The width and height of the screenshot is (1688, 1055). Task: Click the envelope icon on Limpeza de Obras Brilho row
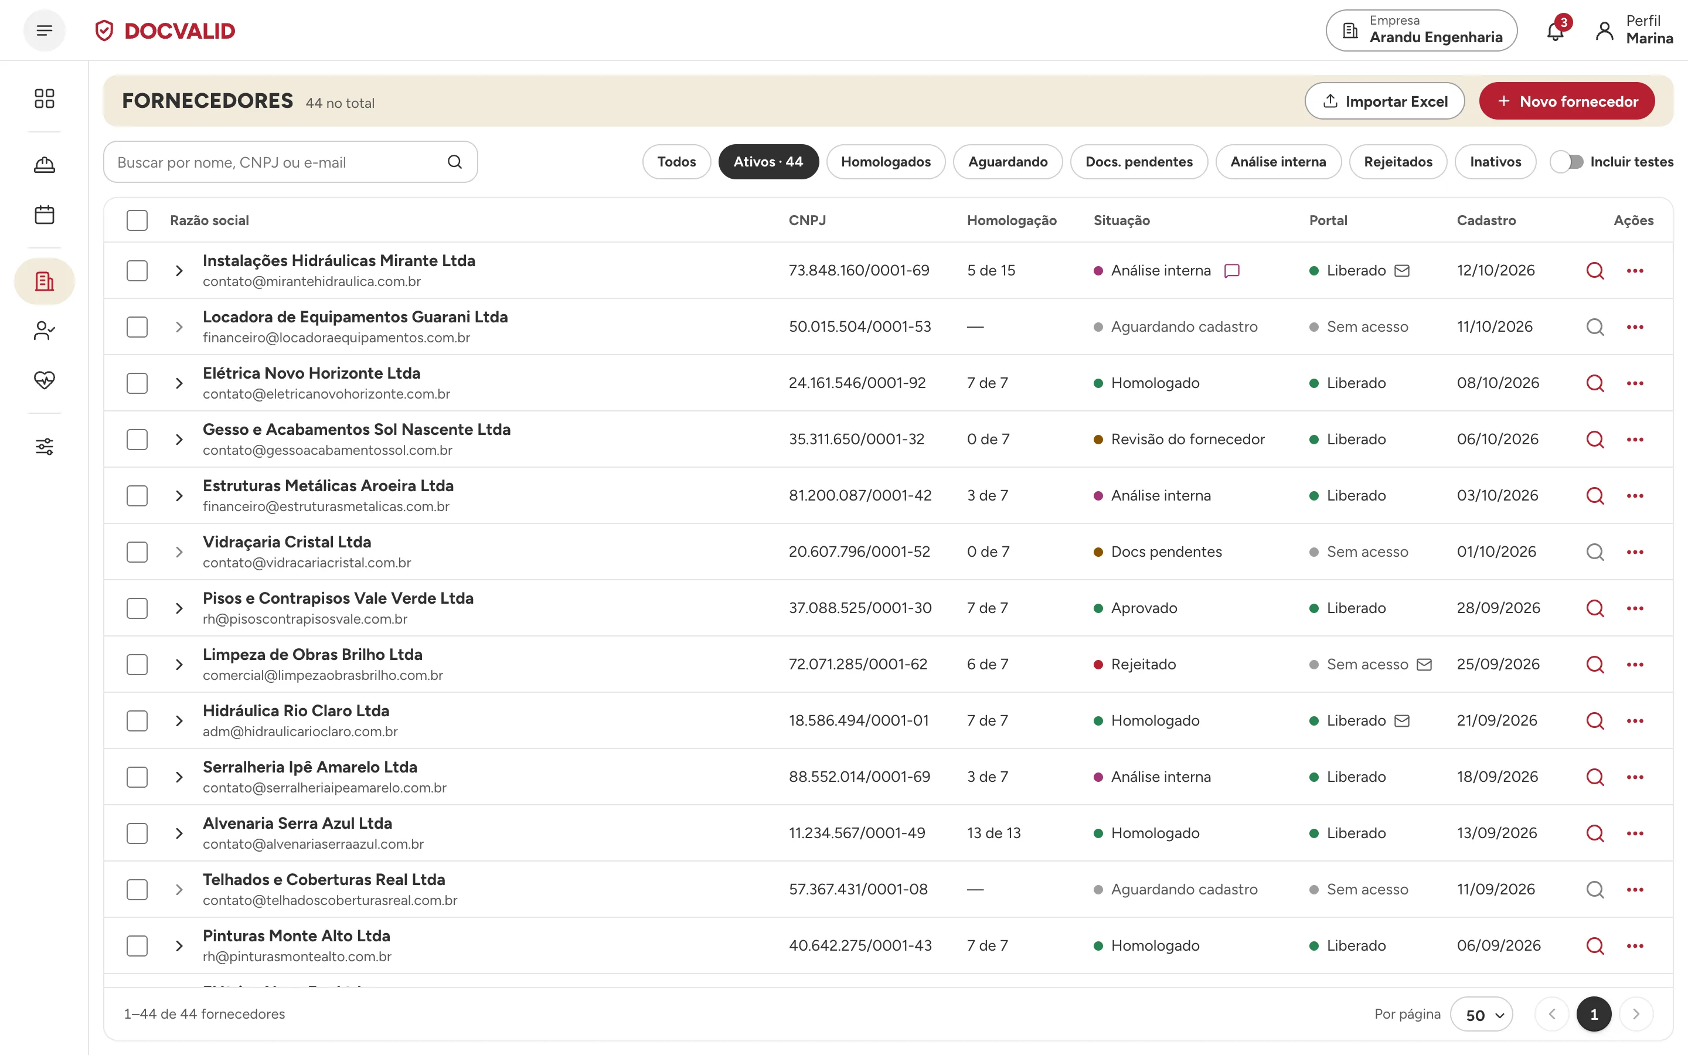(1424, 664)
